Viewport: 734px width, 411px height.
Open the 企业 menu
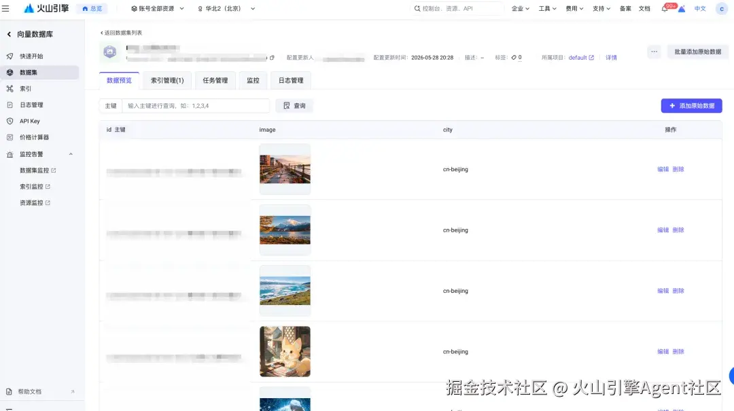pos(520,8)
